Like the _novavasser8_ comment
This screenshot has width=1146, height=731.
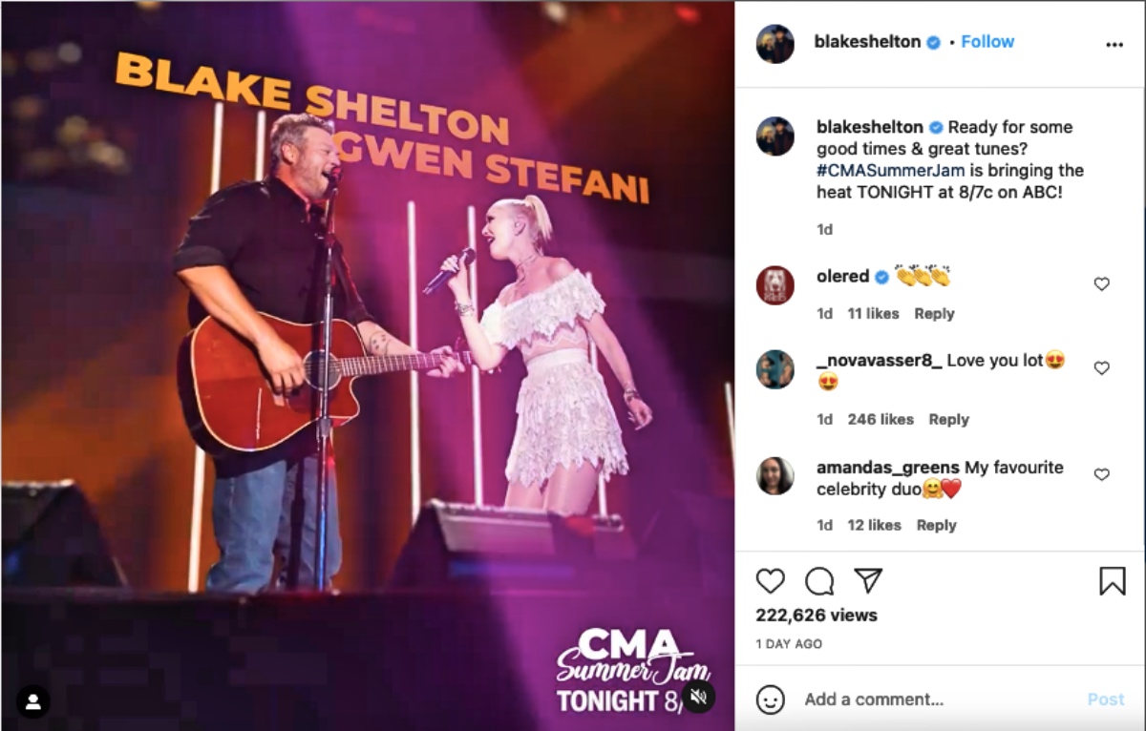[x=1101, y=368]
